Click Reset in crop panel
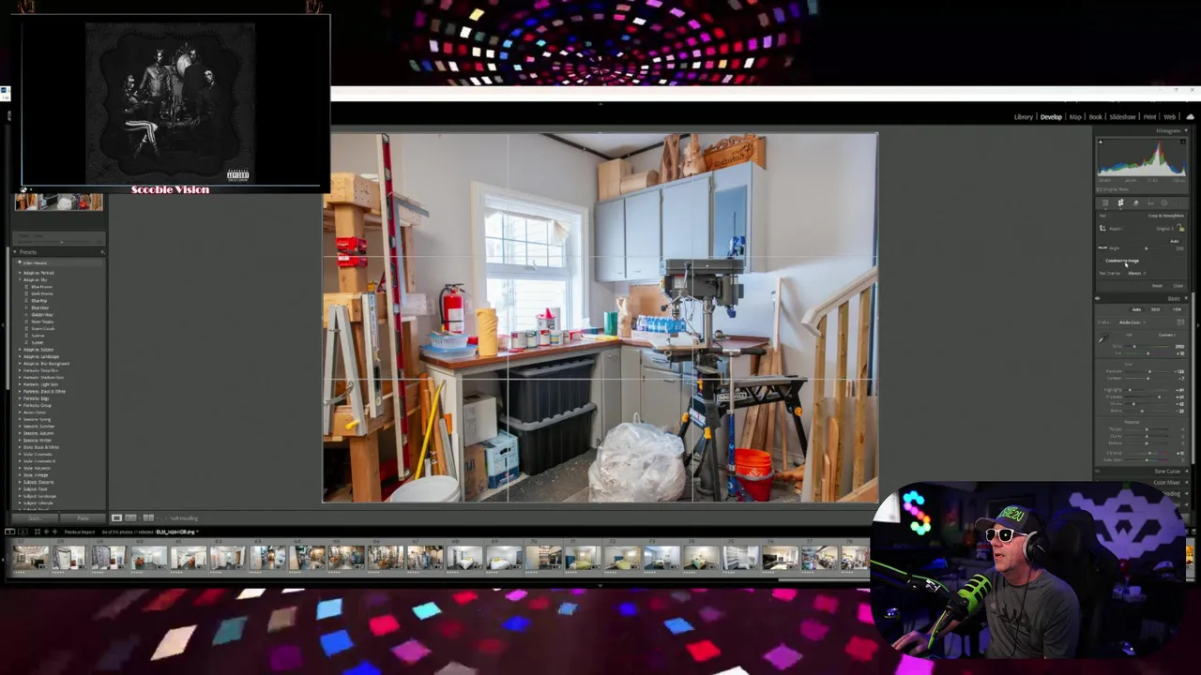Screen dimensions: 1201x675 coord(1157,286)
